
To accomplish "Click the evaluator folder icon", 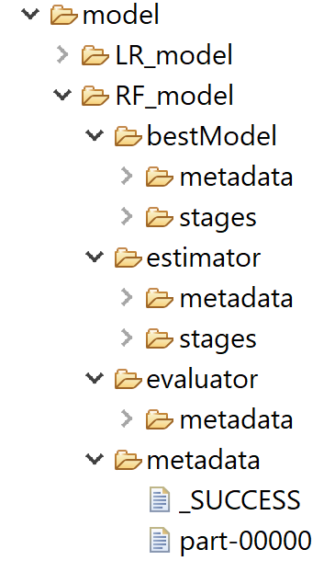I will (x=128, y=379).
